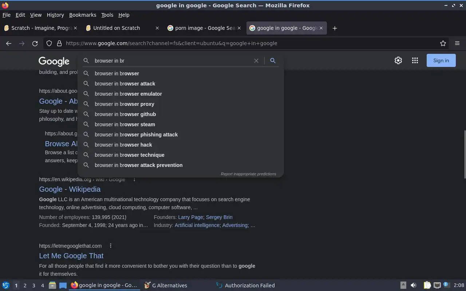Select suggestion browser in browser attack prevention

click(x=181, y=165)
